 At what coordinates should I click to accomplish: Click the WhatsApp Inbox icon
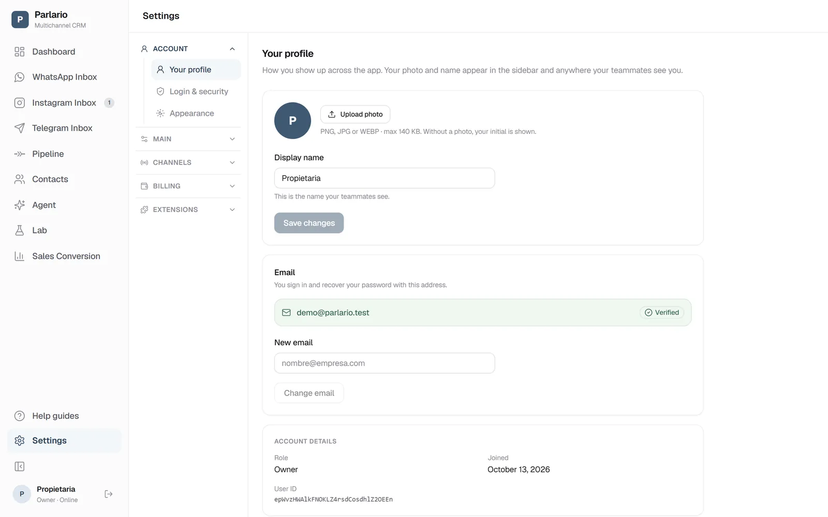click(20, 77)
